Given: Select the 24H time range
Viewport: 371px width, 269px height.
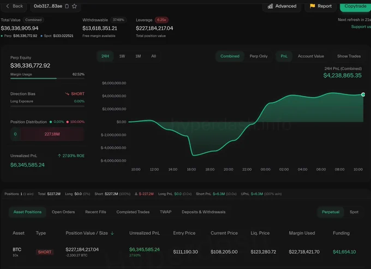Looking at the screenshot, I should [x=105, y=56].
